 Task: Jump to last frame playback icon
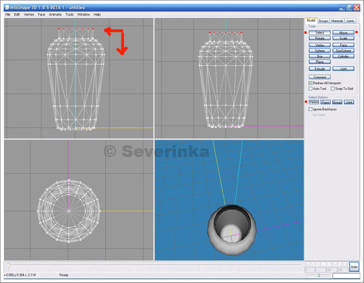(x=346, y=264)
